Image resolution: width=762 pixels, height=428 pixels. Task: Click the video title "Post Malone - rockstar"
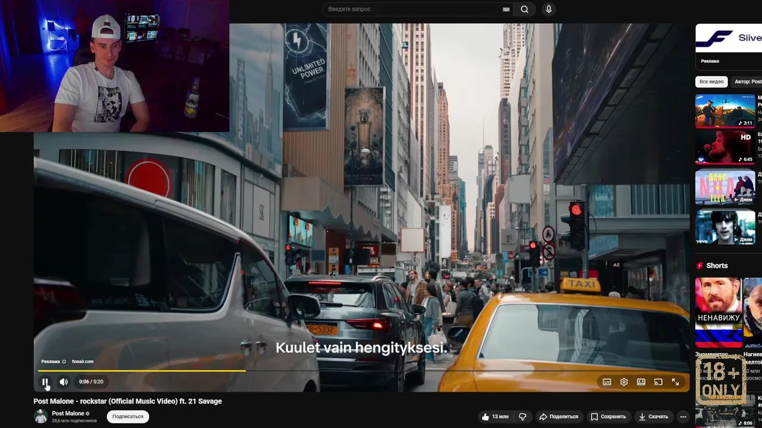(127, 401)
